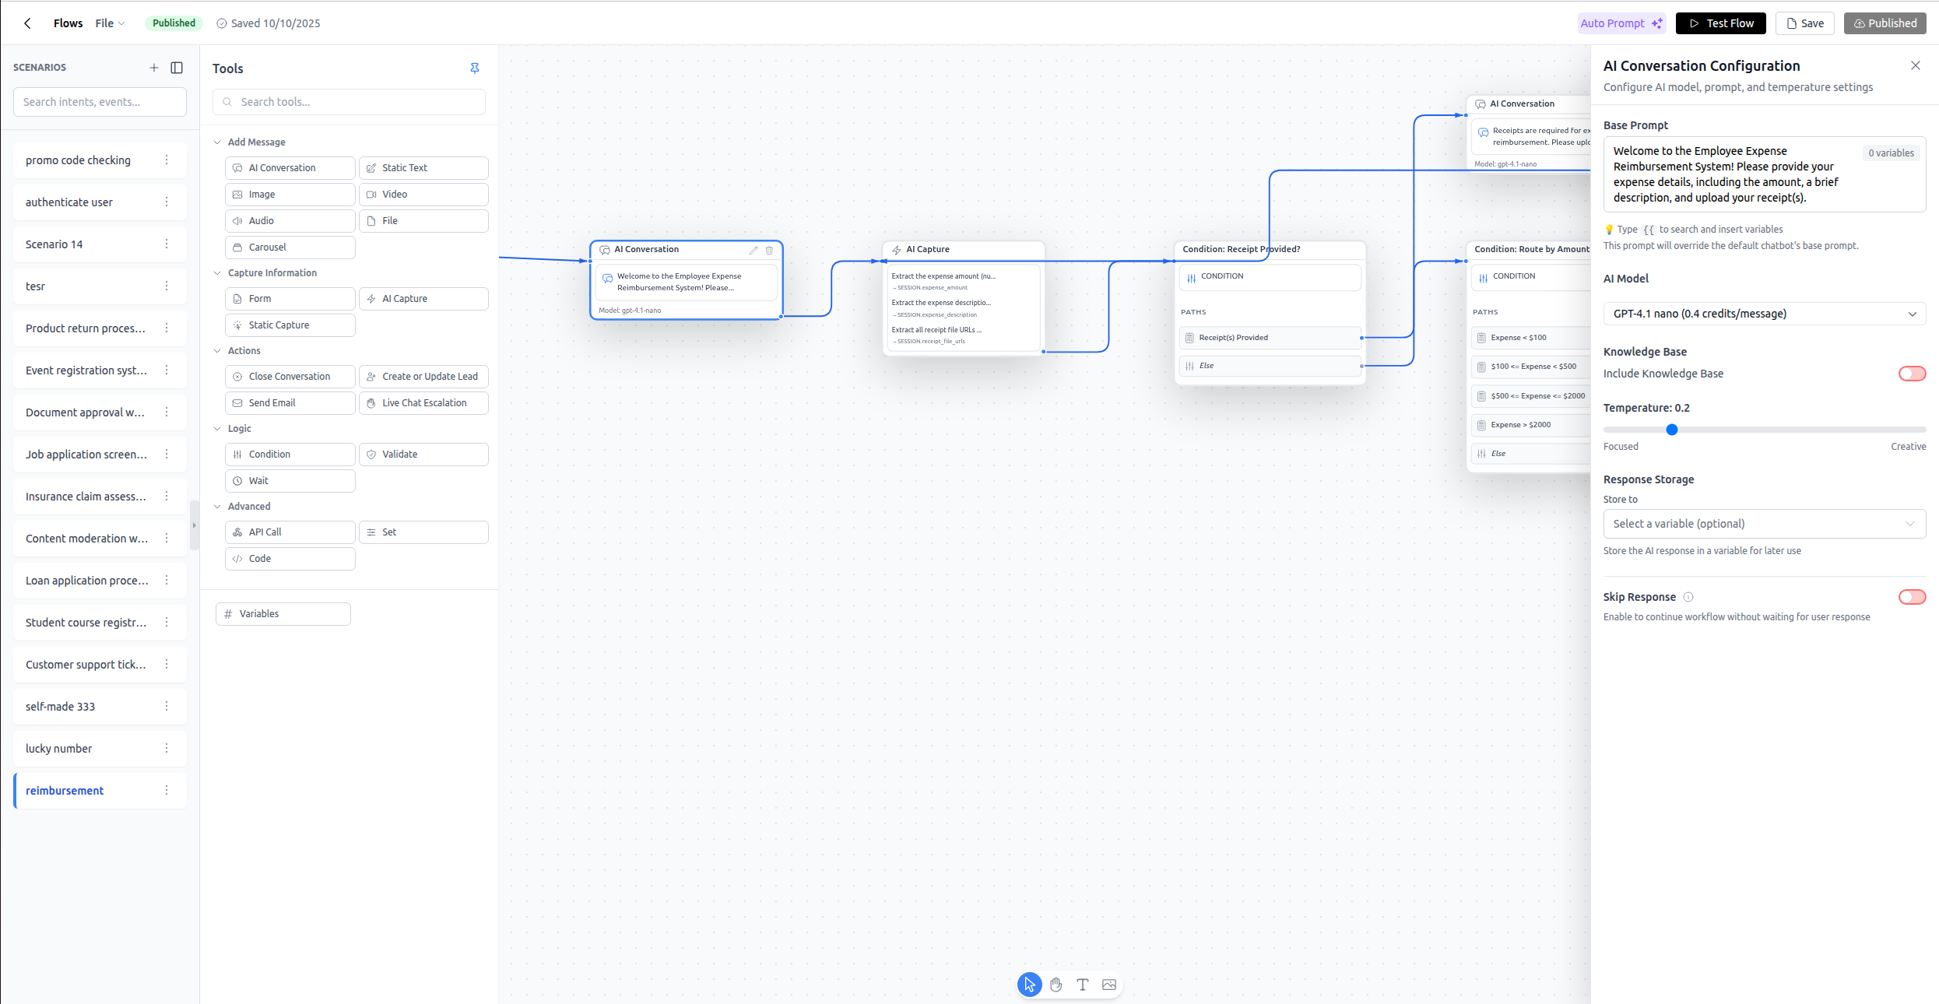Open the reimbursement scenario

coord(65,791)
